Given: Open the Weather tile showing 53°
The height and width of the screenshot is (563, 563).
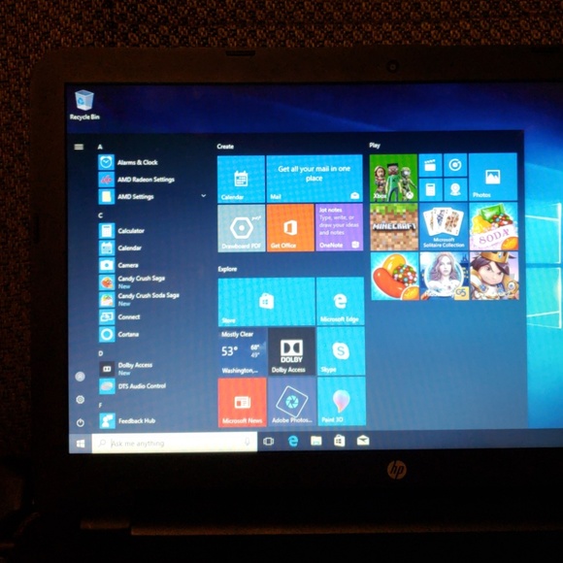Looking at the screenshot, I should point(243,351).
